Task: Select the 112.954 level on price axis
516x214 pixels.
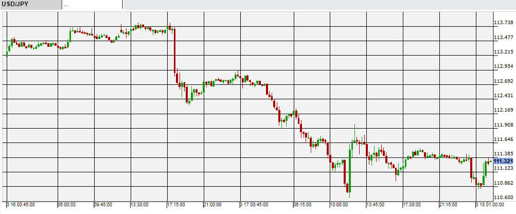Action: click(x=503, y=66)
